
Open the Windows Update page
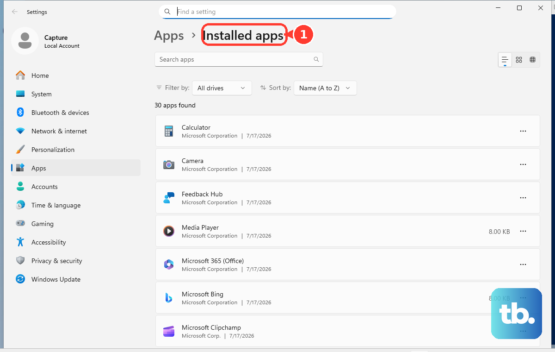(76, 279)
